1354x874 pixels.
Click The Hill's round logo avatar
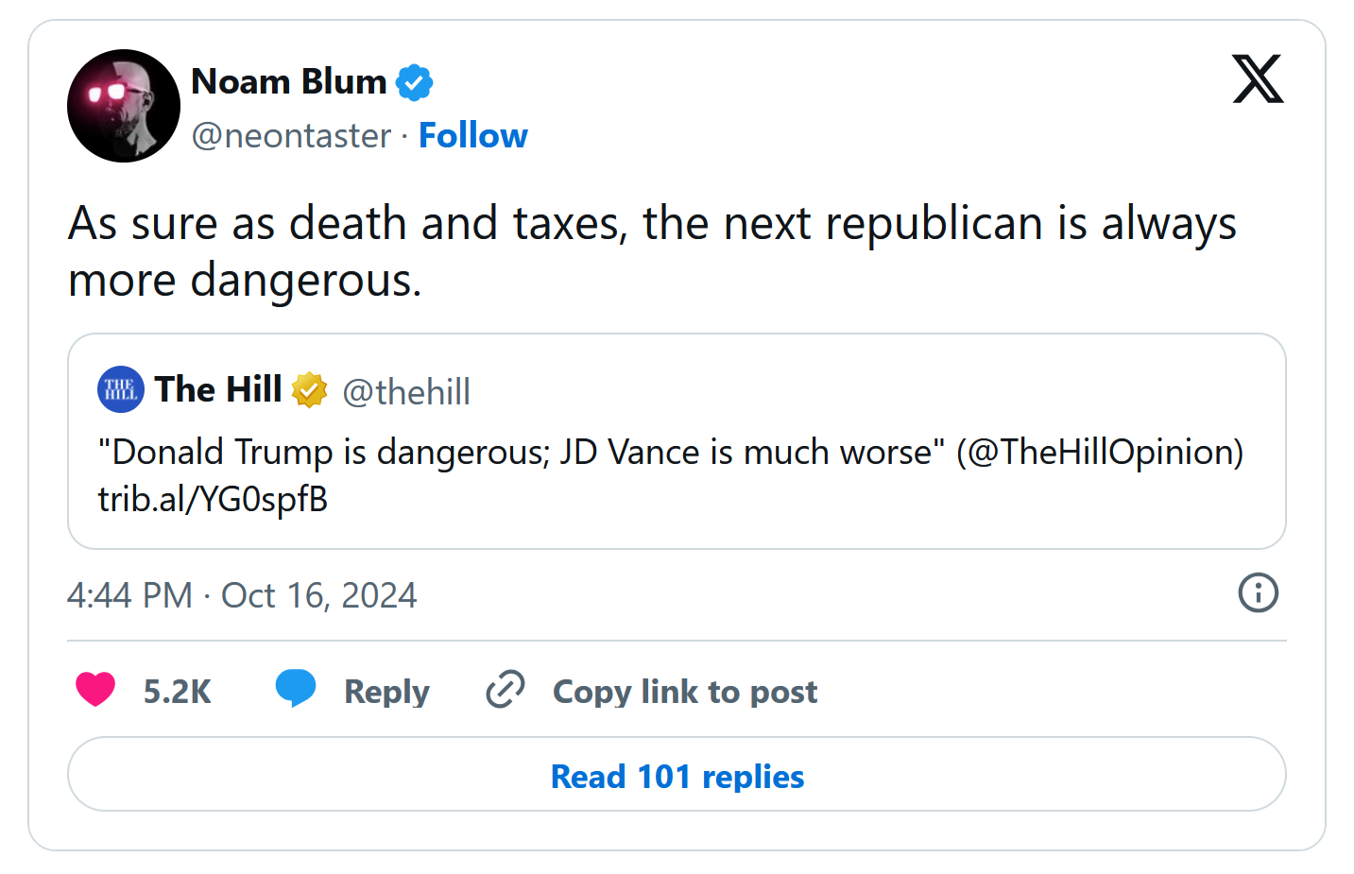(x=121, y=389)
